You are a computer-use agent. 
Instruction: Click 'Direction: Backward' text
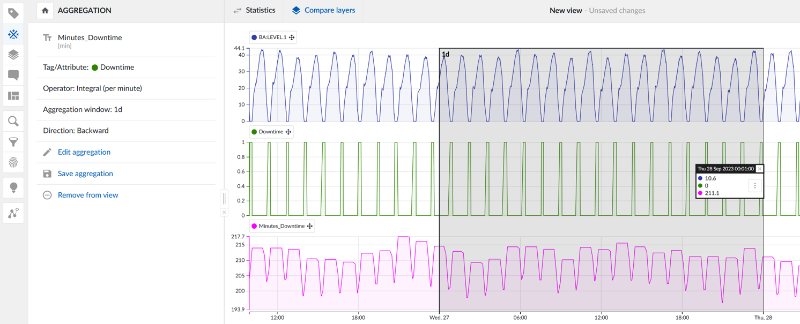point(76,131)
